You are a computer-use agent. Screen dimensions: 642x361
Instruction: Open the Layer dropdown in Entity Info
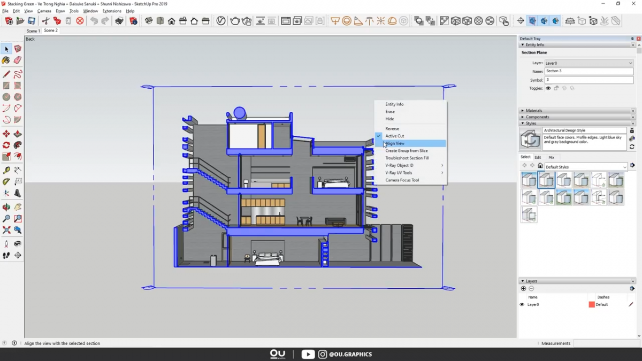pyautogui.click(x=588, y=63)
